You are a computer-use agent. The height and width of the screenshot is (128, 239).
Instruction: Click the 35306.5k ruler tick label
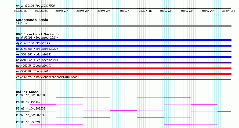click(20, 11)
